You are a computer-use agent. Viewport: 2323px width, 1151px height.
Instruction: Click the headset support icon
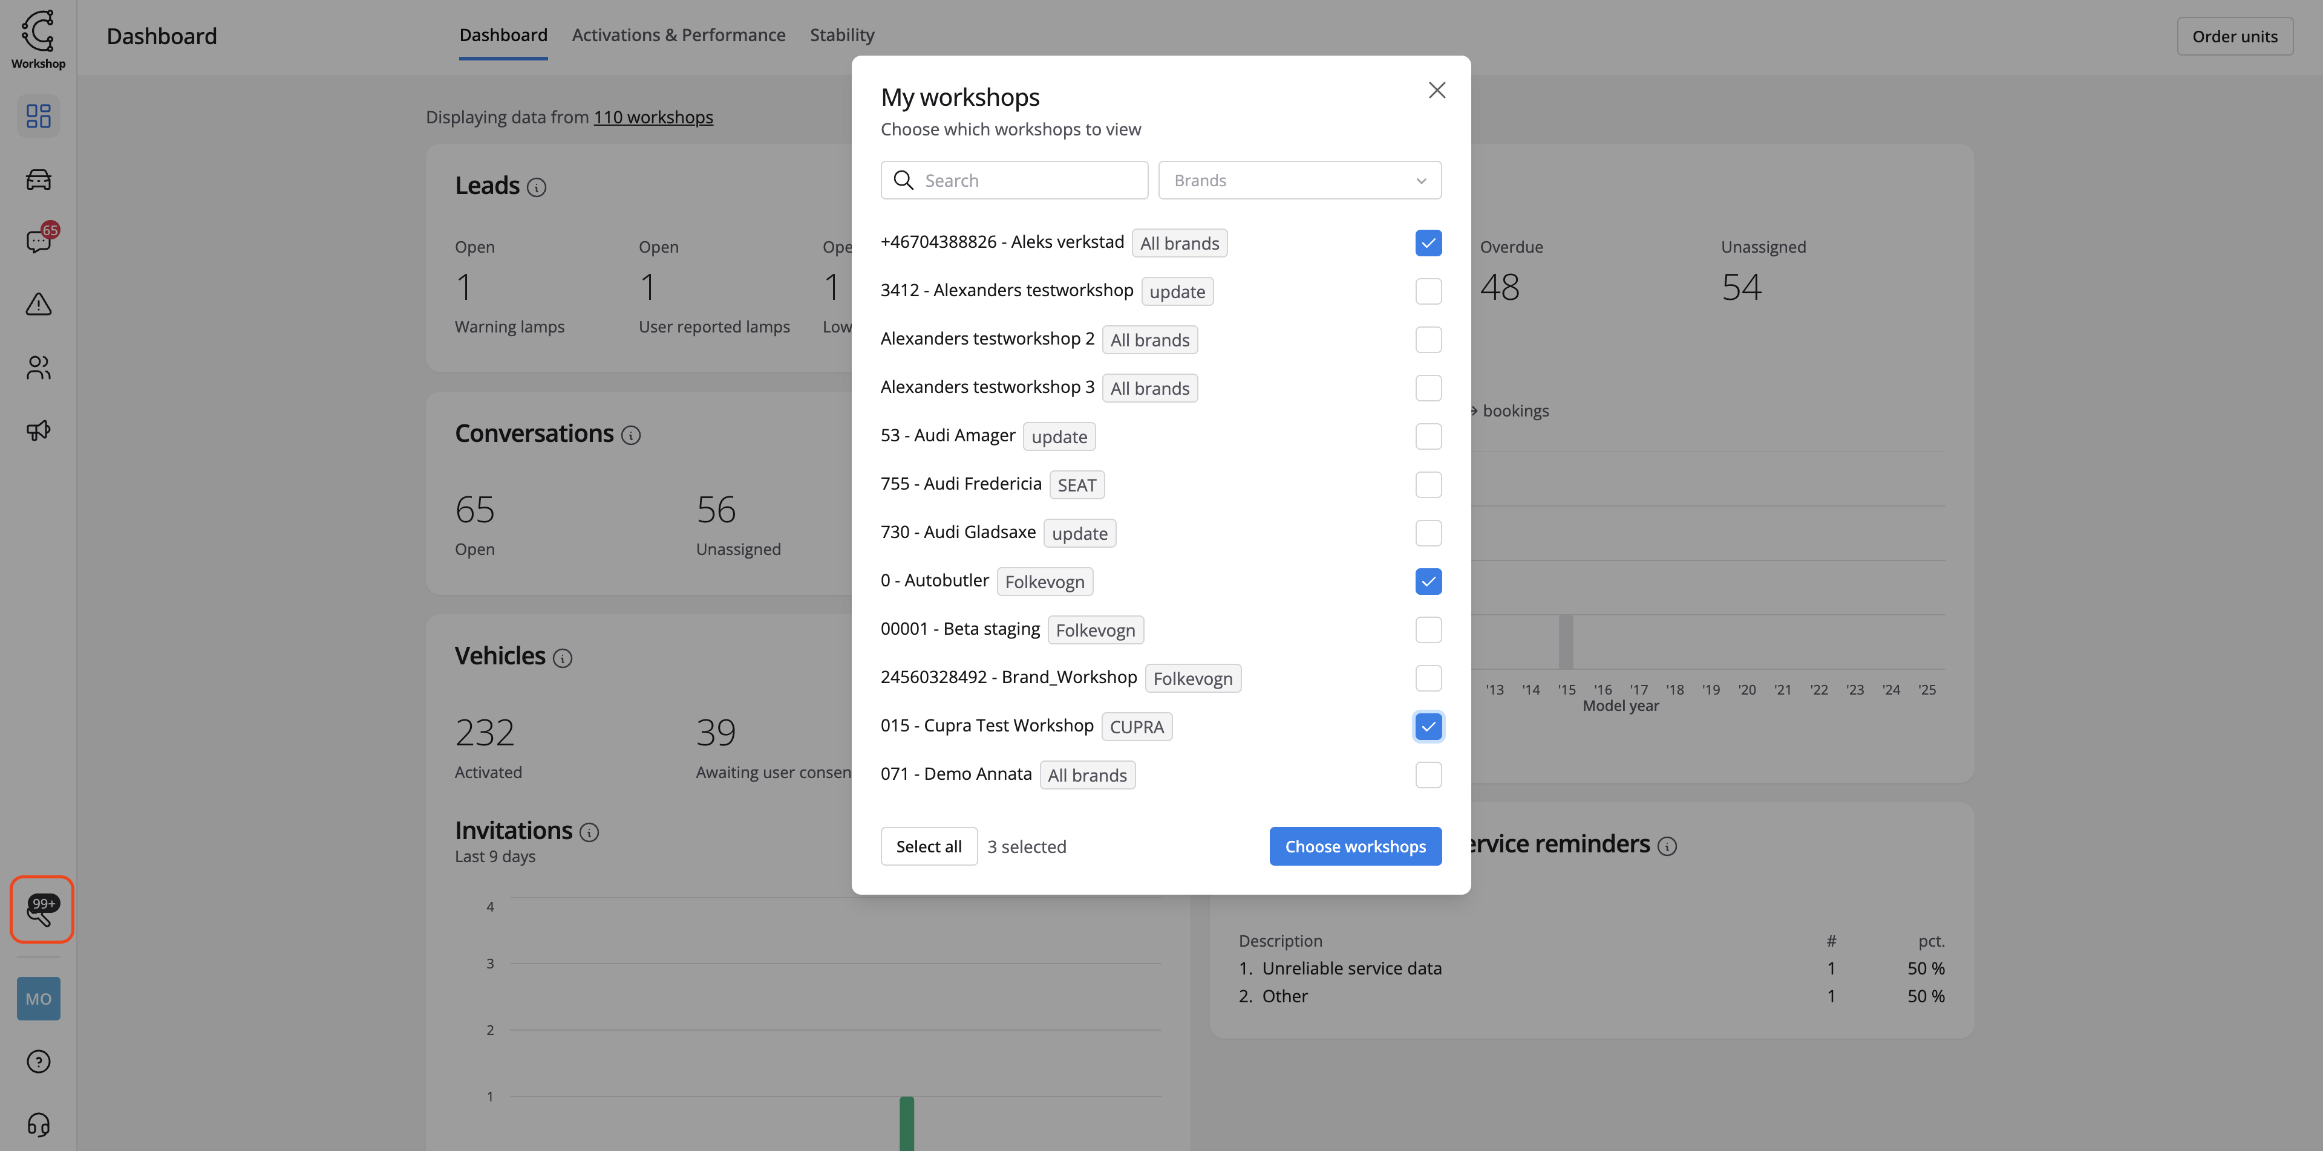38,1124
